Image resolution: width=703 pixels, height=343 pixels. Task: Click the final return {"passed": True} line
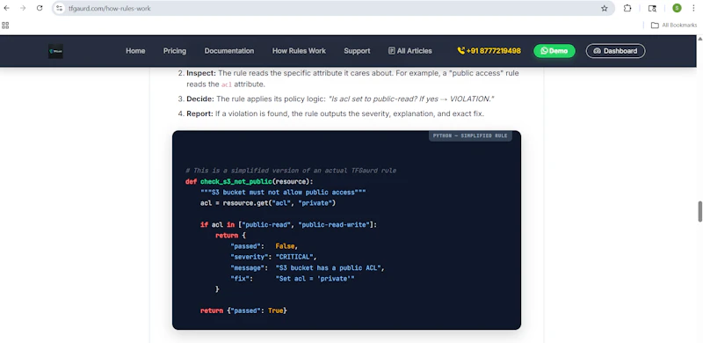[x=243, y=310]
